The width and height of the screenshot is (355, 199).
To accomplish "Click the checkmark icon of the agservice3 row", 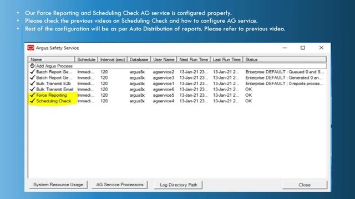I will pos(32,77).
